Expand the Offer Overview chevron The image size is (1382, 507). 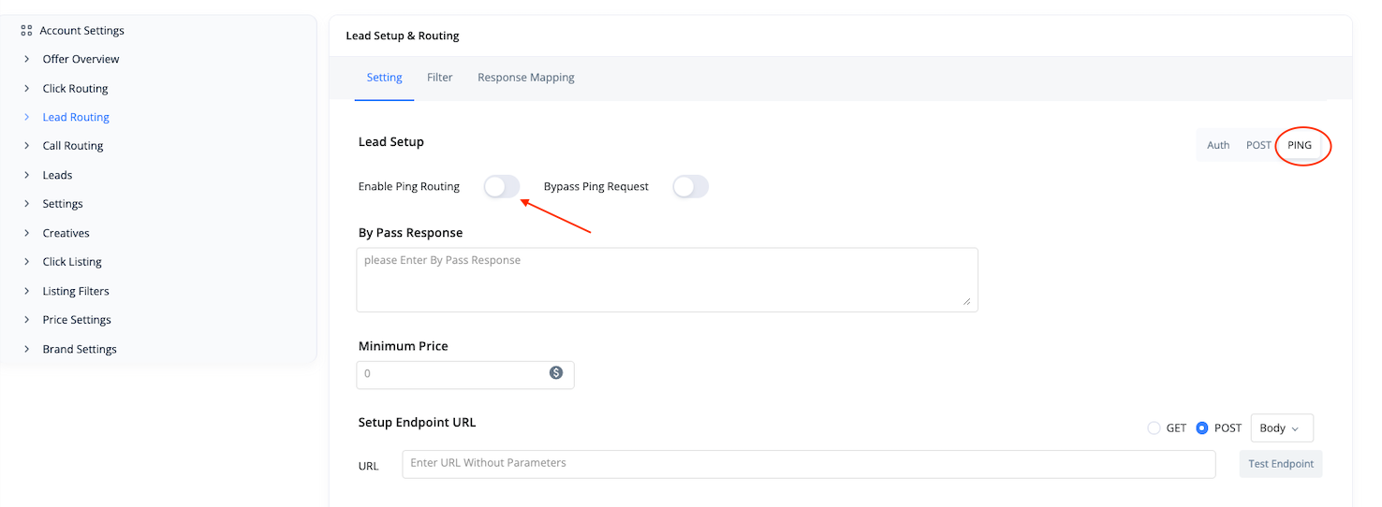click(x=27, y=59)
